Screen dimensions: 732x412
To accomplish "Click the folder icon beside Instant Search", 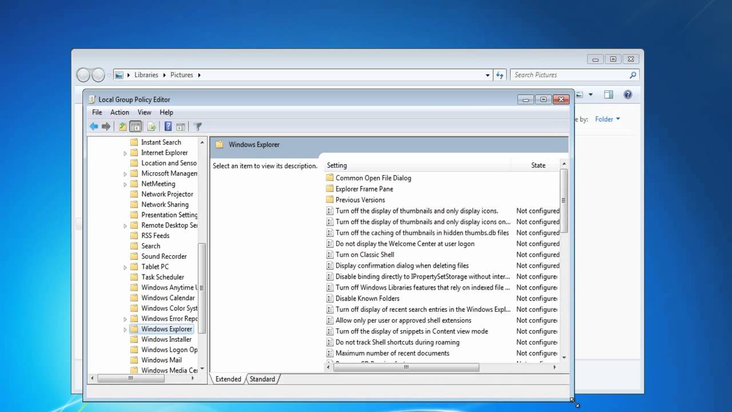I will pos(134,142).
